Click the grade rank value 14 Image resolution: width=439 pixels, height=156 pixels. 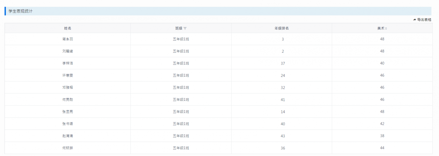click(x=283, y=112)
